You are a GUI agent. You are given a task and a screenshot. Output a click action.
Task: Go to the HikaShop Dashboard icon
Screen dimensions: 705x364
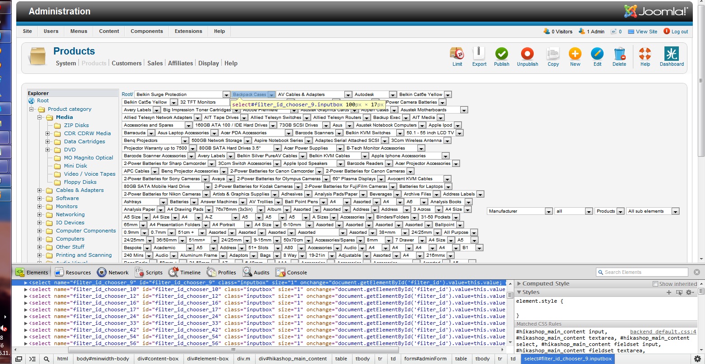(672, 54)
